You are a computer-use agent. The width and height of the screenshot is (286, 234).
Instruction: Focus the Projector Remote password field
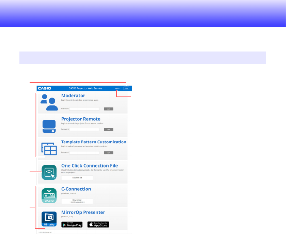click(84, 129)
